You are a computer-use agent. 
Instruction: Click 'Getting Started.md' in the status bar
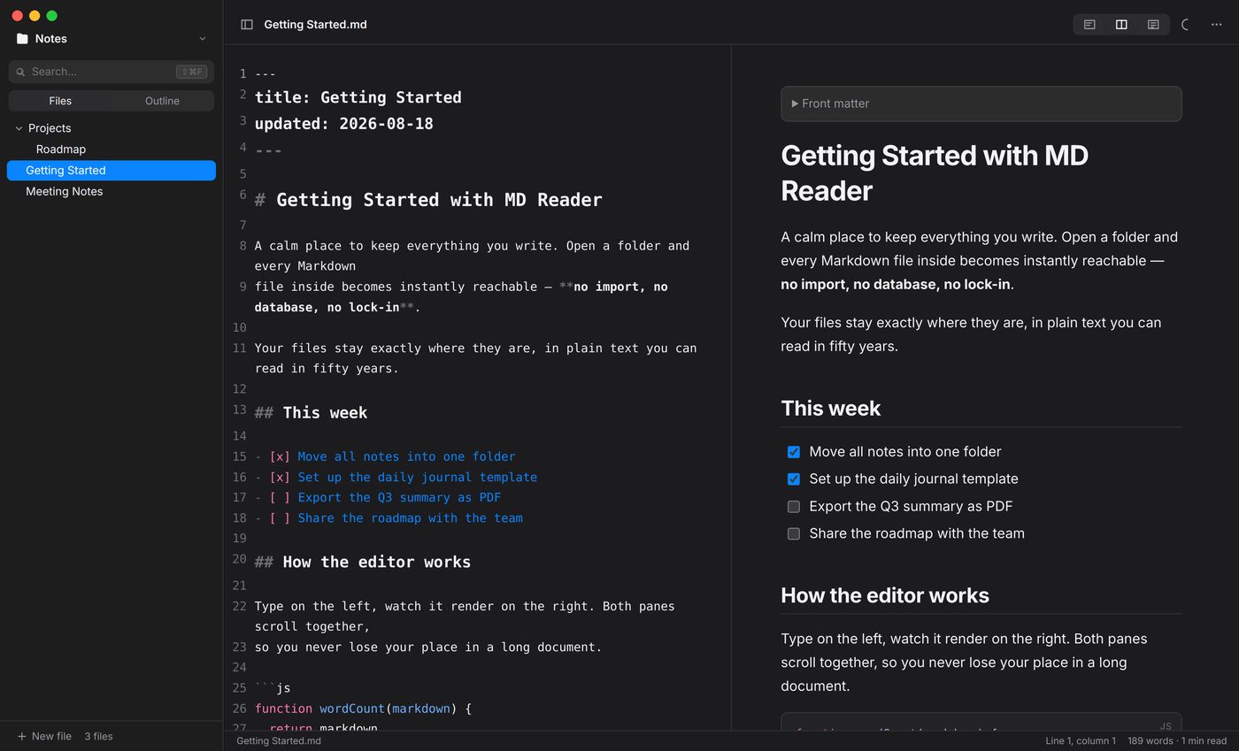pos(279,741)
